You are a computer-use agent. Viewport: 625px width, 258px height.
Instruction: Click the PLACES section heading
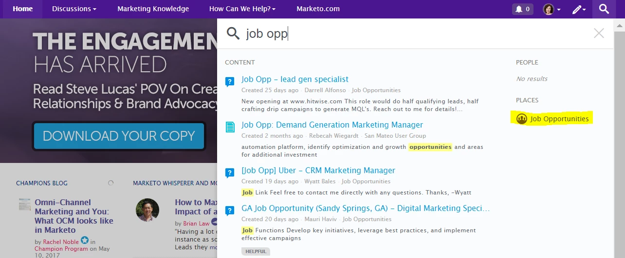(x=527, y=100)
